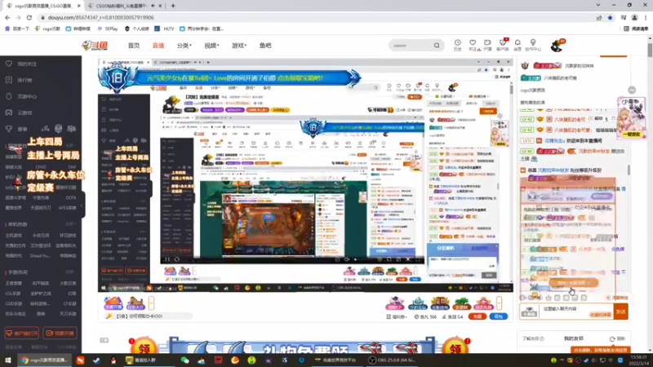Screen dimensions: 653x367
Task: Click the browser address bar URL
Action: point(100,17)
